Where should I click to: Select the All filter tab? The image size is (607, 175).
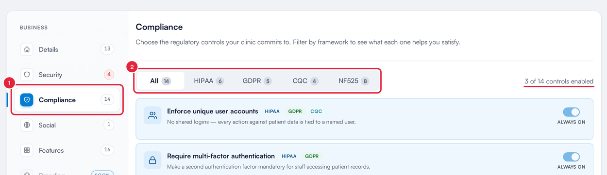pyautogui.click(x=161, y=81)
